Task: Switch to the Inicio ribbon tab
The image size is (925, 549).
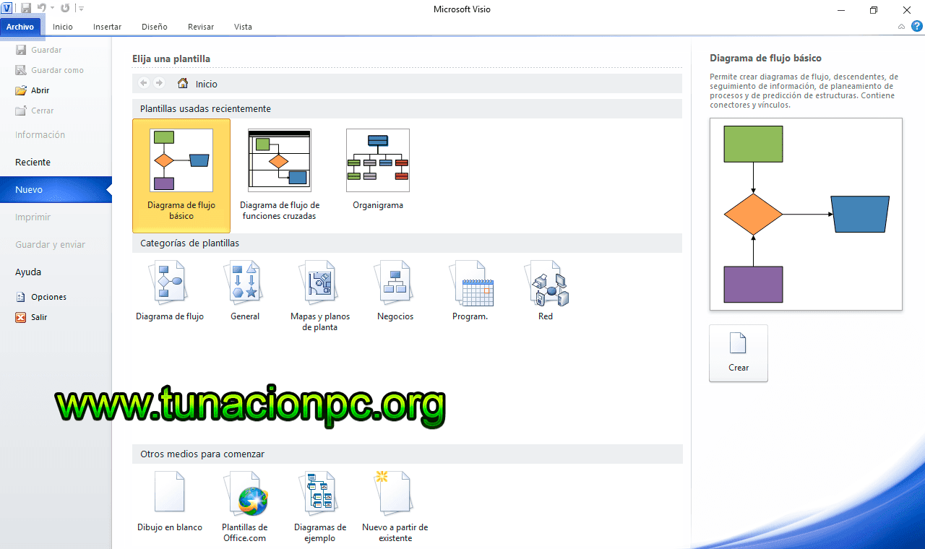Action: pos(63,27)
